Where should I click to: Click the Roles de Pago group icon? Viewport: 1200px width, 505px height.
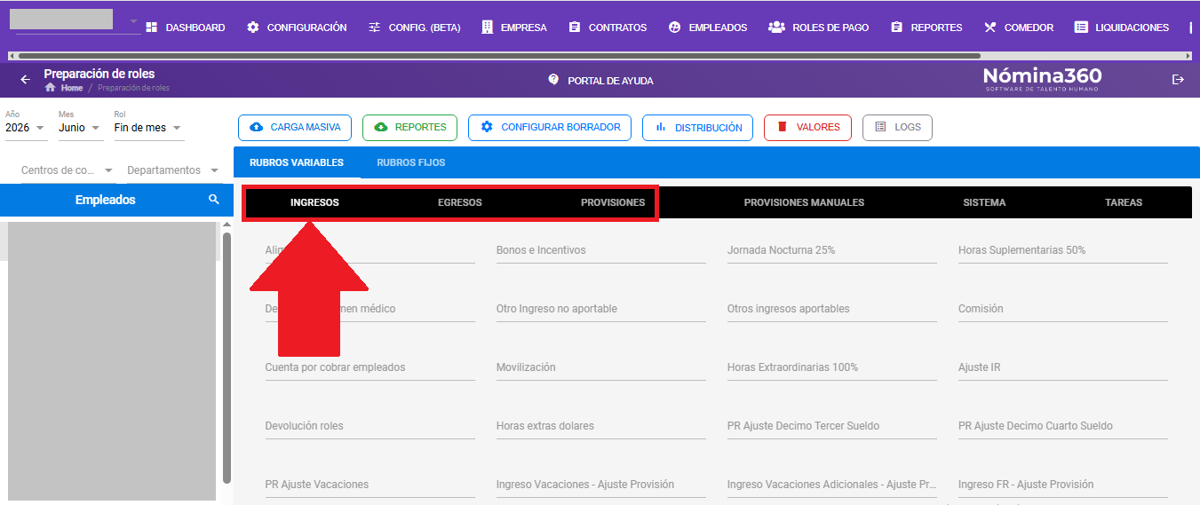point(776,28)
